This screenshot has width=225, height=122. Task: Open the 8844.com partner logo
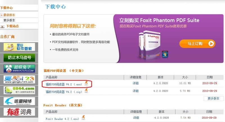coord(19,90)
